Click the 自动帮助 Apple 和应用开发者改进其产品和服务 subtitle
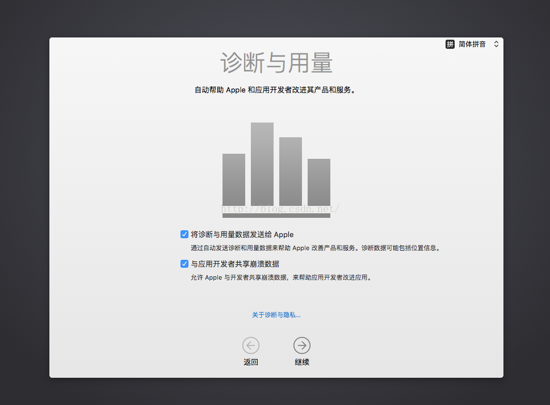The height and width of the screenshot is (405, 550). [275, 90]
